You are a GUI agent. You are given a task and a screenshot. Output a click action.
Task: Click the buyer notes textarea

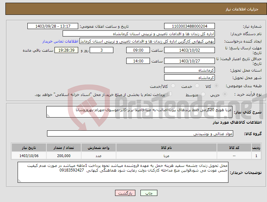[x=123, y=172]
